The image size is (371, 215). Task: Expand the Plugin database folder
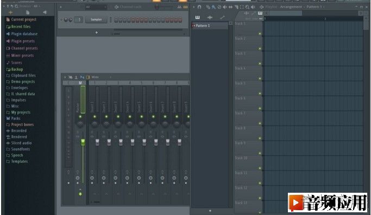click(x=22, y=34)
